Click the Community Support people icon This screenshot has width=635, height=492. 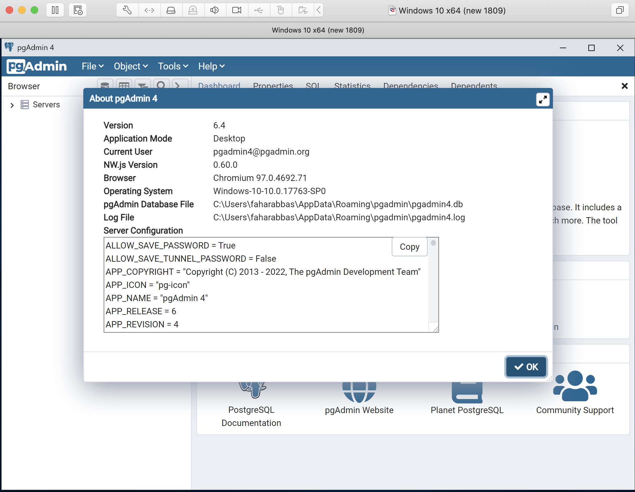click(575, 386)
